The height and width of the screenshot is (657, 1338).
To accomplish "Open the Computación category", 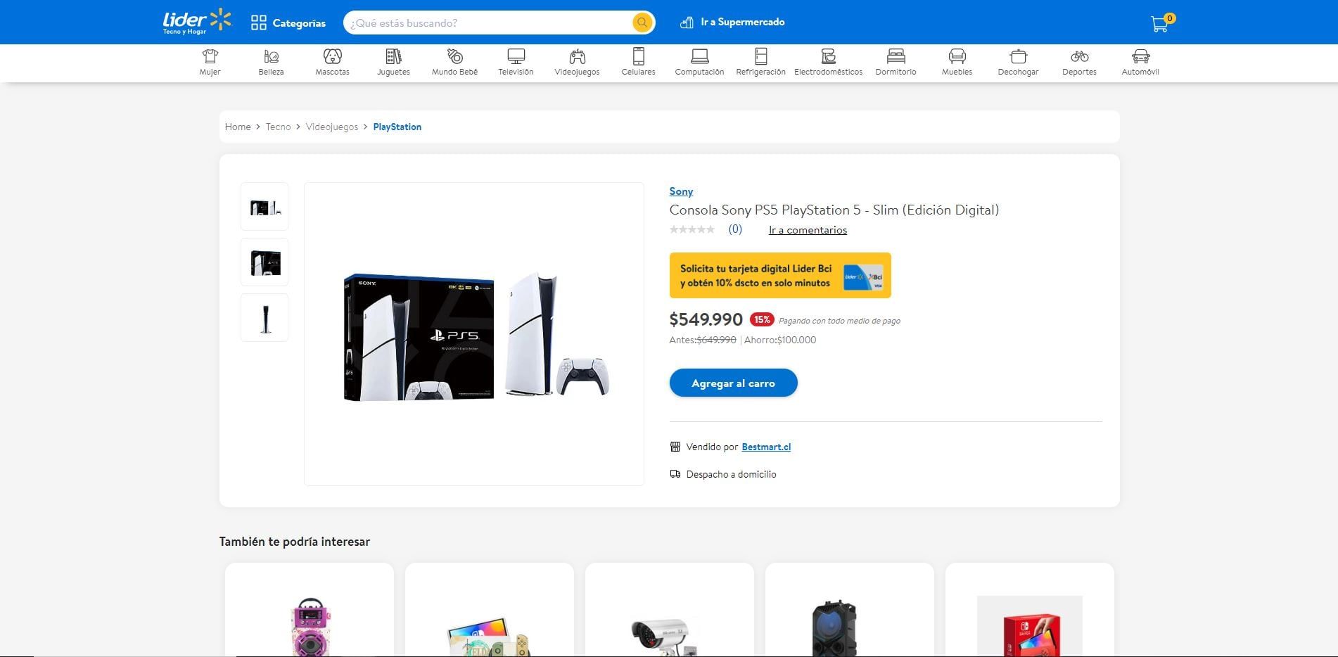I will point(699,62).
